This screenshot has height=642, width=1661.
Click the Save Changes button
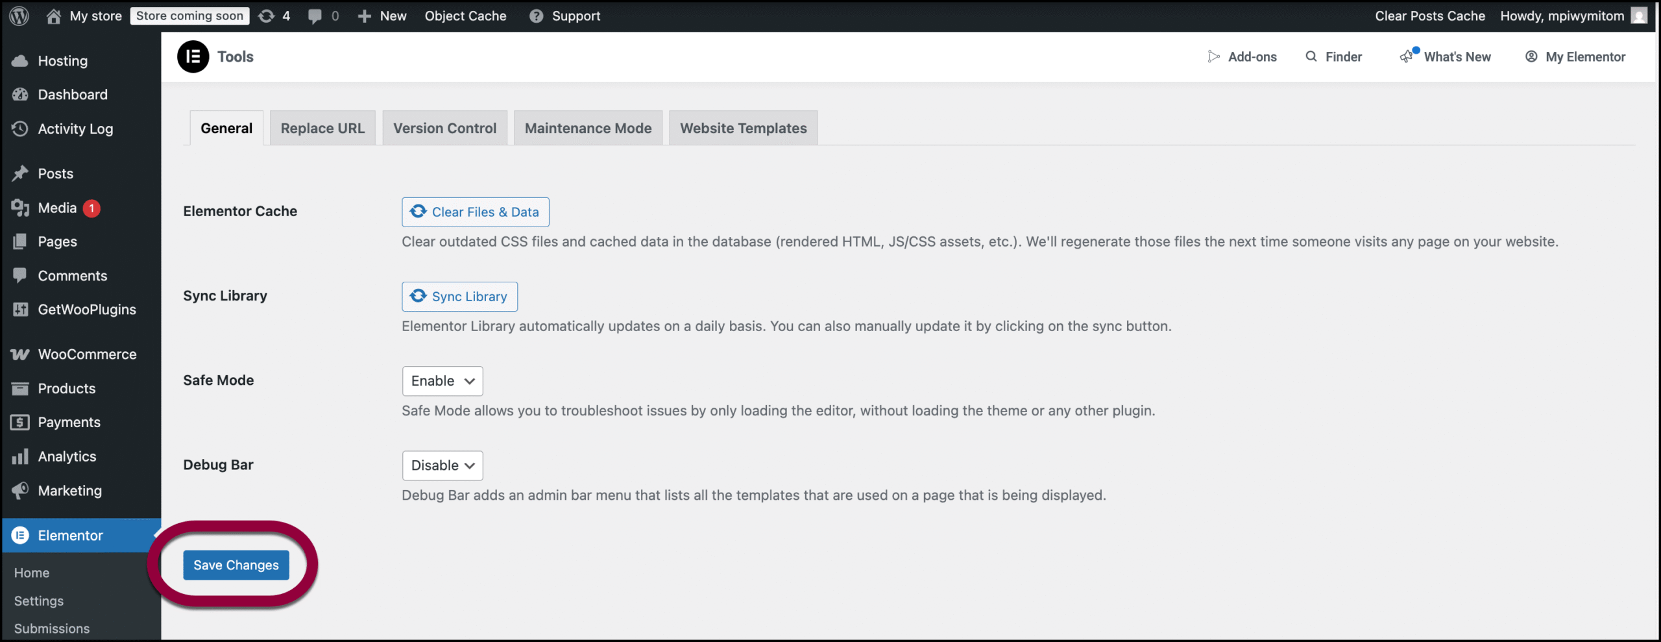pos(236,565)
